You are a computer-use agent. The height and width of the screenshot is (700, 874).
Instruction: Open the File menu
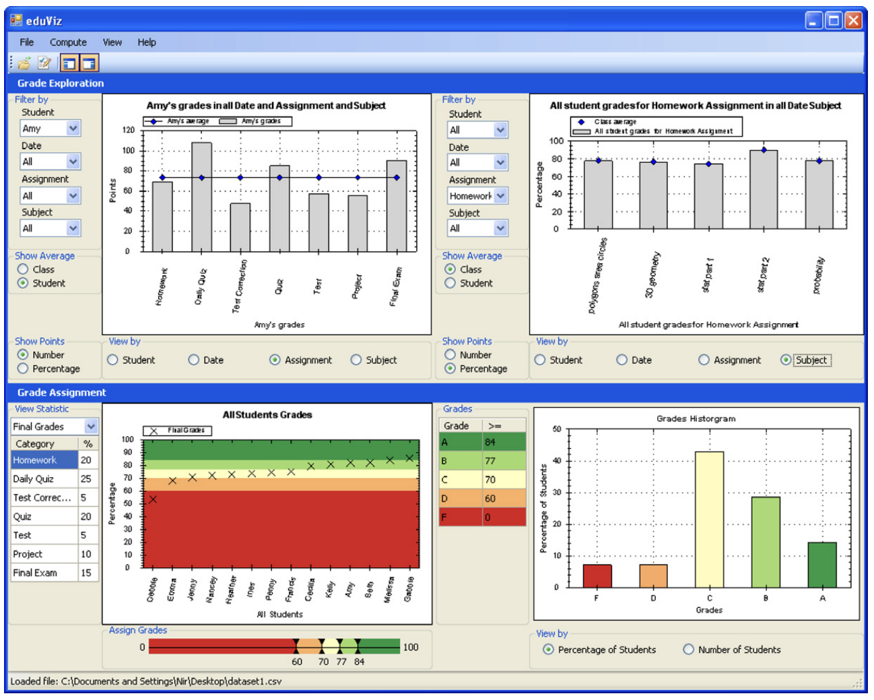(x=26, y=42)
